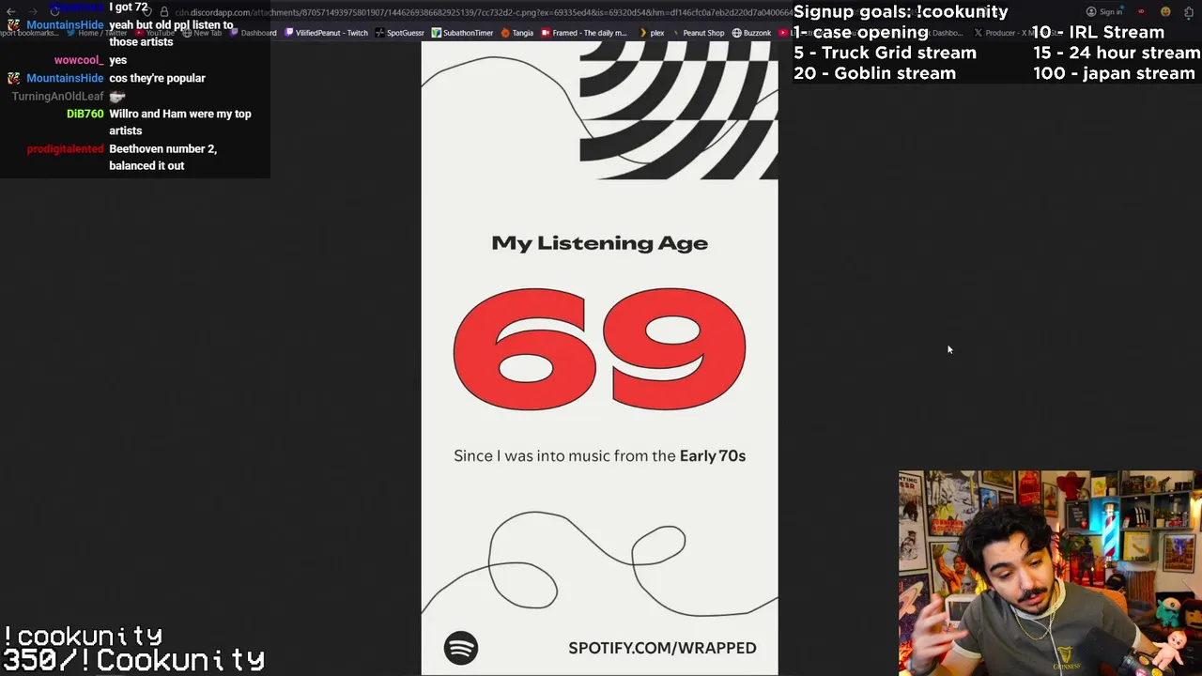Open the SubathonTimer bookmark
Screen dimensions: 1202x676
tap(462, 33)
